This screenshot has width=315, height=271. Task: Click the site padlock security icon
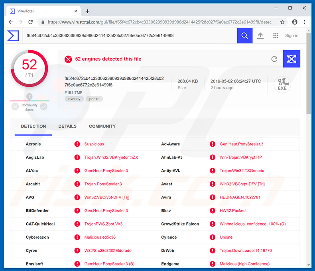[43, 22]
